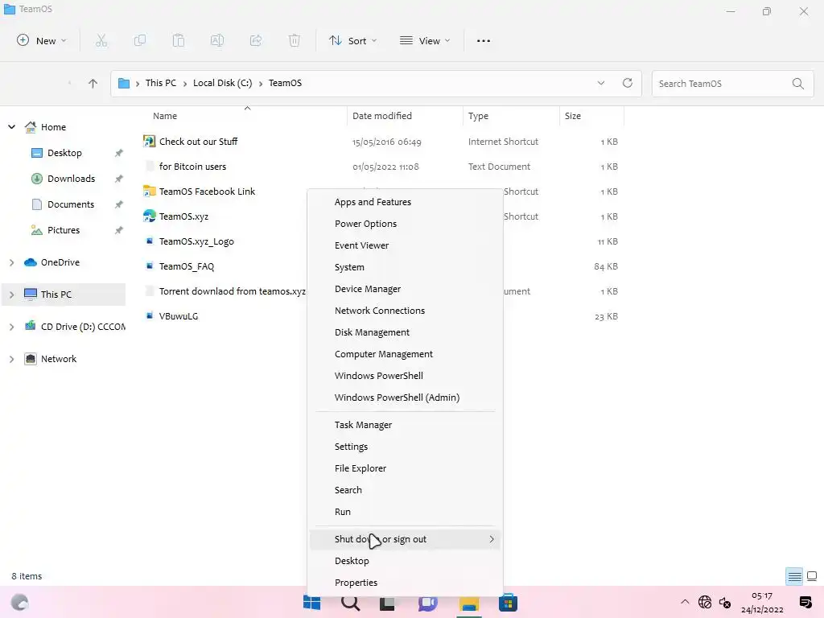The height and width of the screenshot is (618, 824).
Task: Click the Copy icon in toolbar
Action: (x=140, y=40)
